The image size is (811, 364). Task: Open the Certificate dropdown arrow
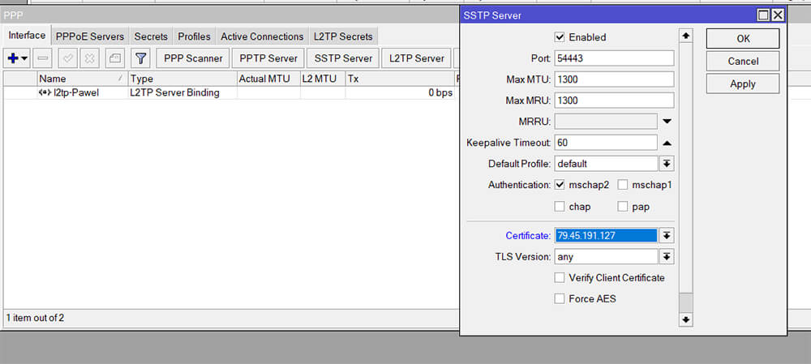(x=667, y=236)
